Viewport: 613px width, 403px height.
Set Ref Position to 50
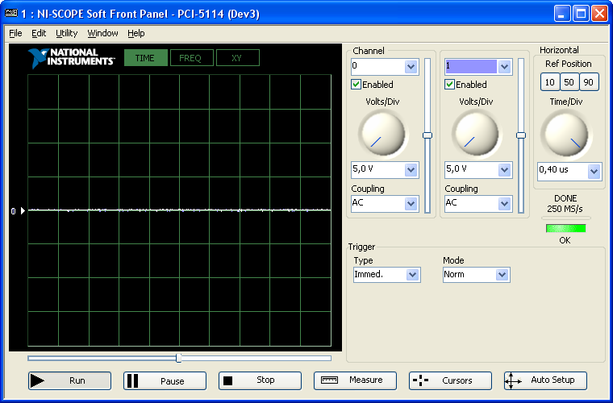pos(569,82)
